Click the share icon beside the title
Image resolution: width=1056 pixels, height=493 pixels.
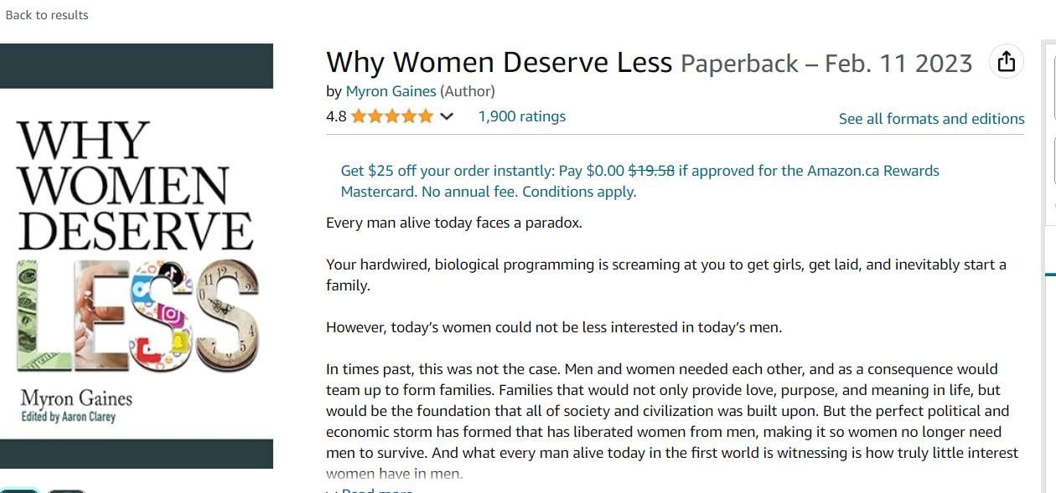(x=1007, y=61)
